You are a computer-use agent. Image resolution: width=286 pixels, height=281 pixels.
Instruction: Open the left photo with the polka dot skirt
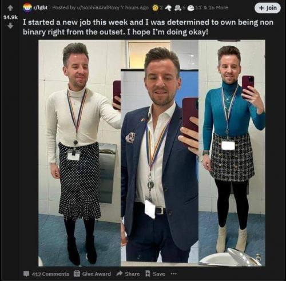[x=80, y=153]
